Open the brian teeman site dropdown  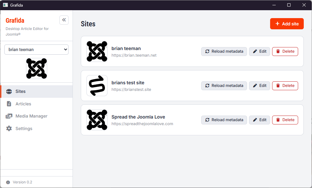click(36, 49)
